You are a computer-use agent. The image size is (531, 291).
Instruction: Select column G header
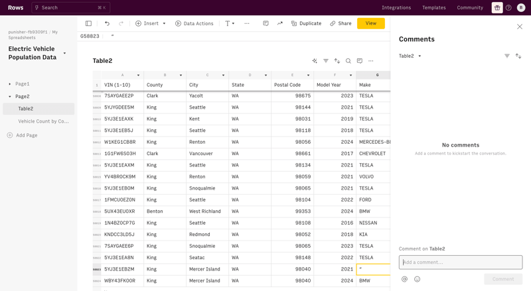(373, 75)
